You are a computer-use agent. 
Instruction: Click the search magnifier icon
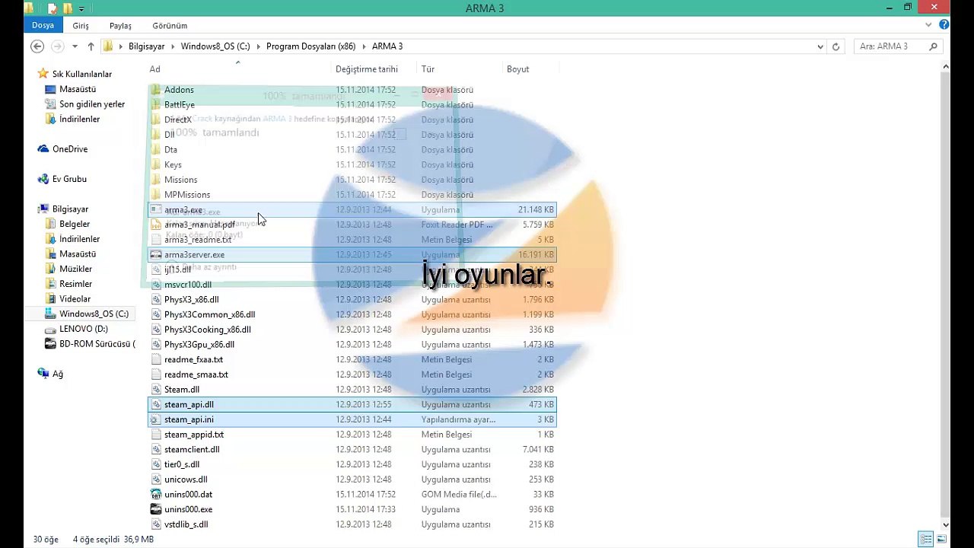coord(934,46)
